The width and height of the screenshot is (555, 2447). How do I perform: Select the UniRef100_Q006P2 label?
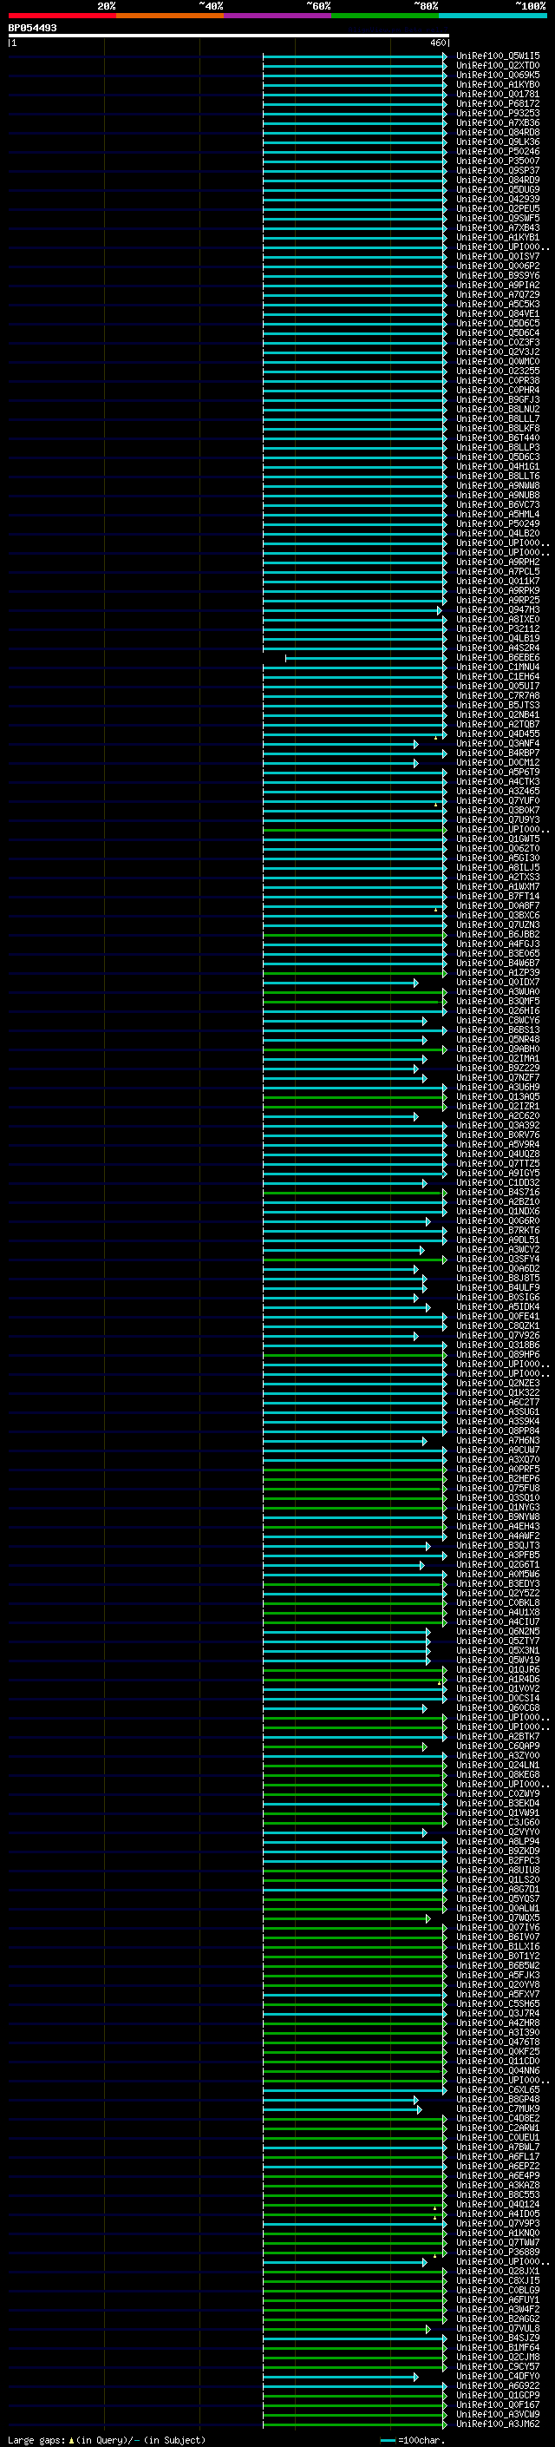click(x=498, y=266)
